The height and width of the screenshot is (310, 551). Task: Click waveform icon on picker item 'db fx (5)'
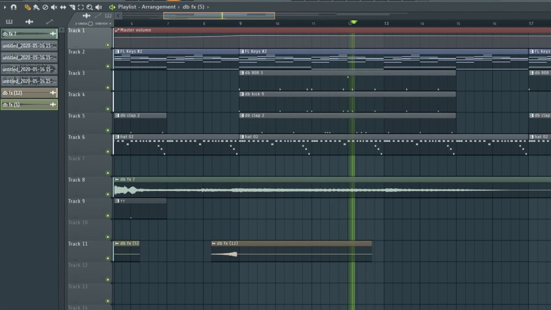pos(53,105)
